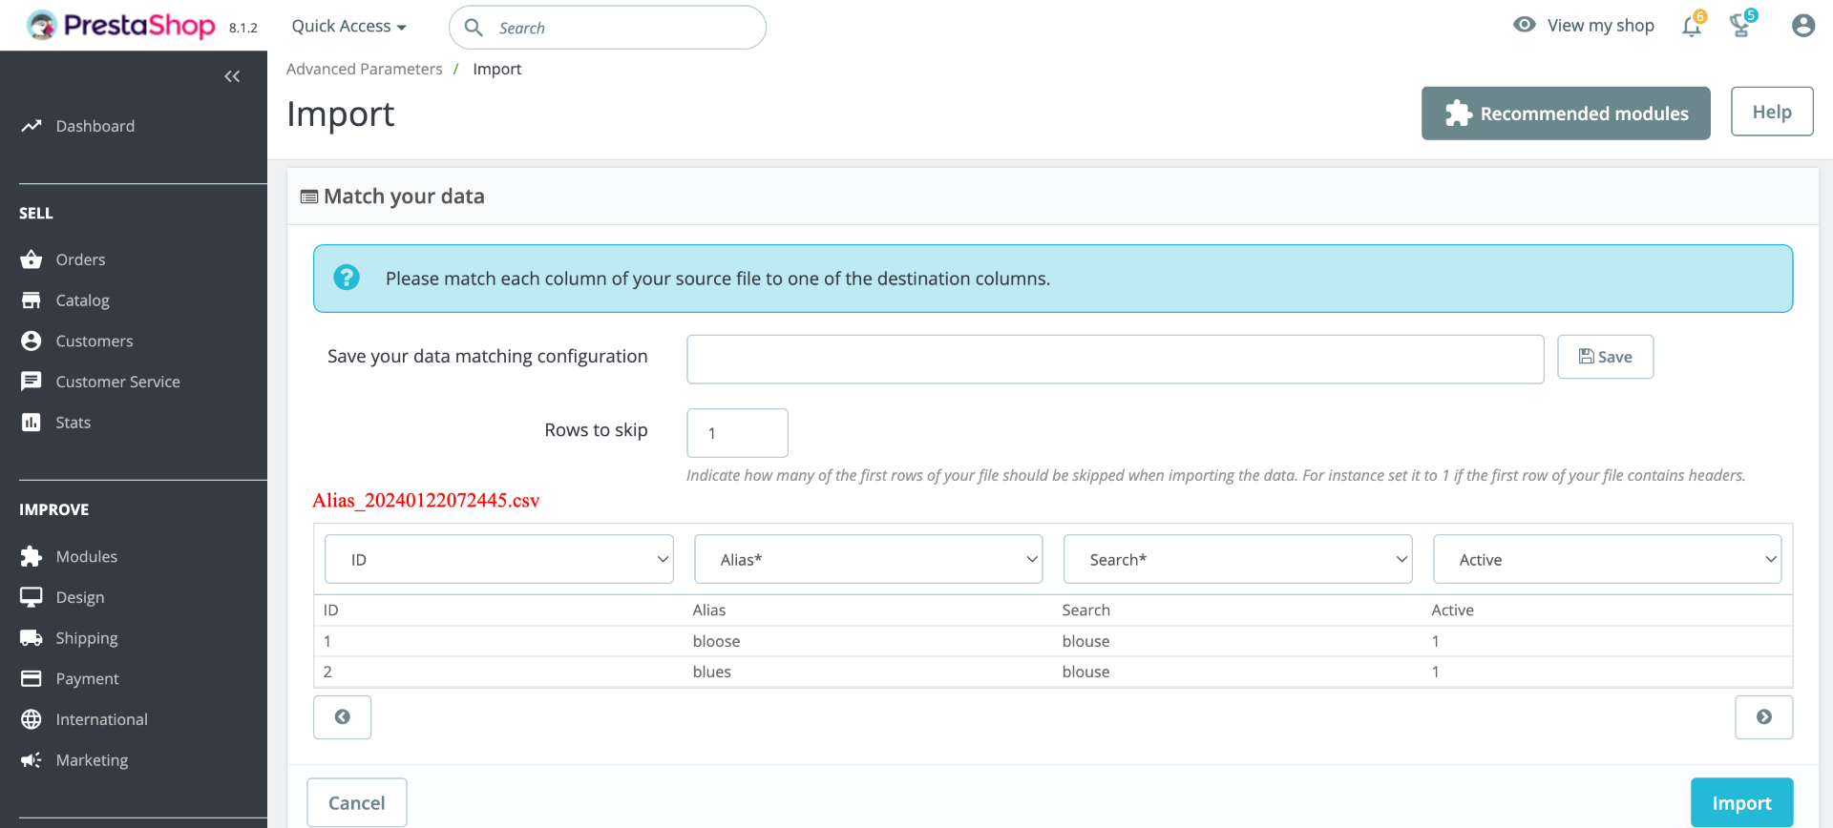Go to previous columns with left arrow
The height and width of the screenshot is (828, 1833).
point(342,717)
